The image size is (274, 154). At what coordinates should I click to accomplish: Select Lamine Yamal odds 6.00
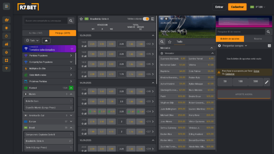click(x=201, y=59)
